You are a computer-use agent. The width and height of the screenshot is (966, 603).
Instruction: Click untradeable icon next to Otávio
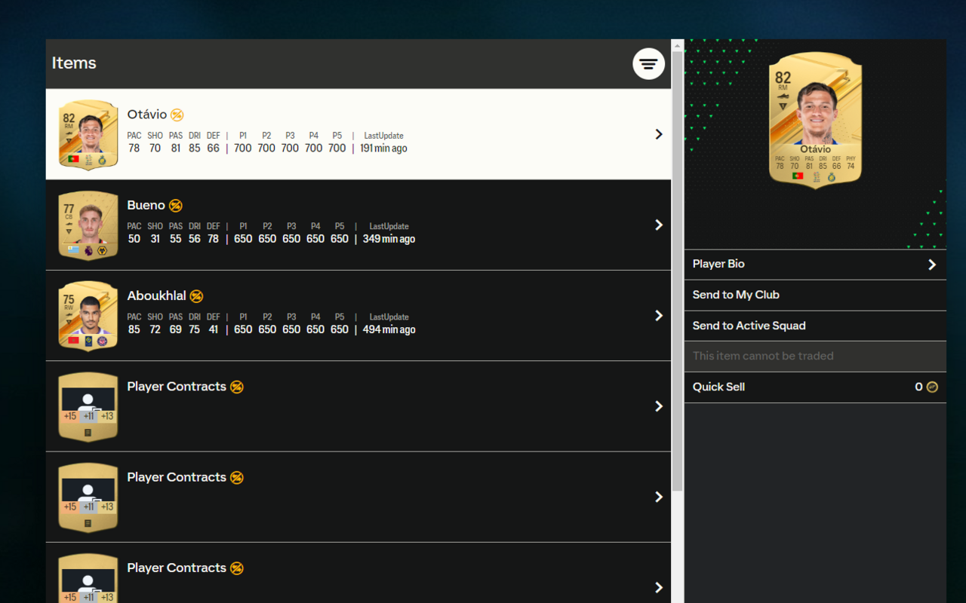[177, 115]
